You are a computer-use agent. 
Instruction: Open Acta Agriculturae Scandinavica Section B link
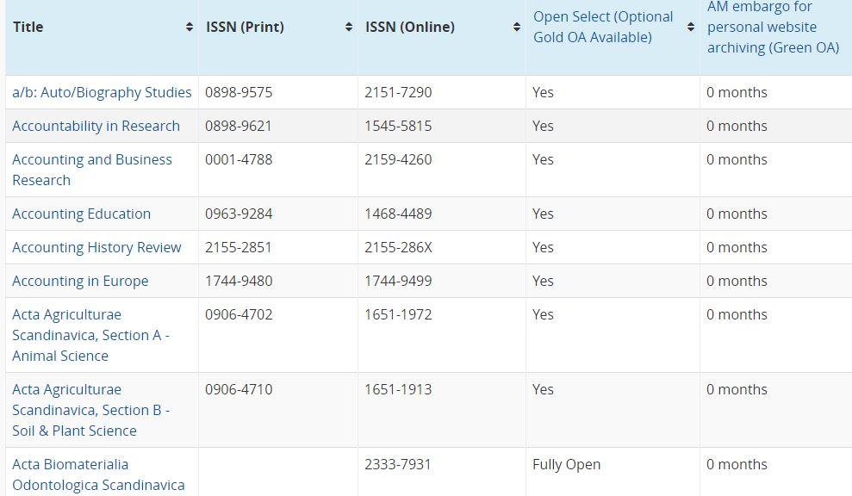[x=90, y=410]
